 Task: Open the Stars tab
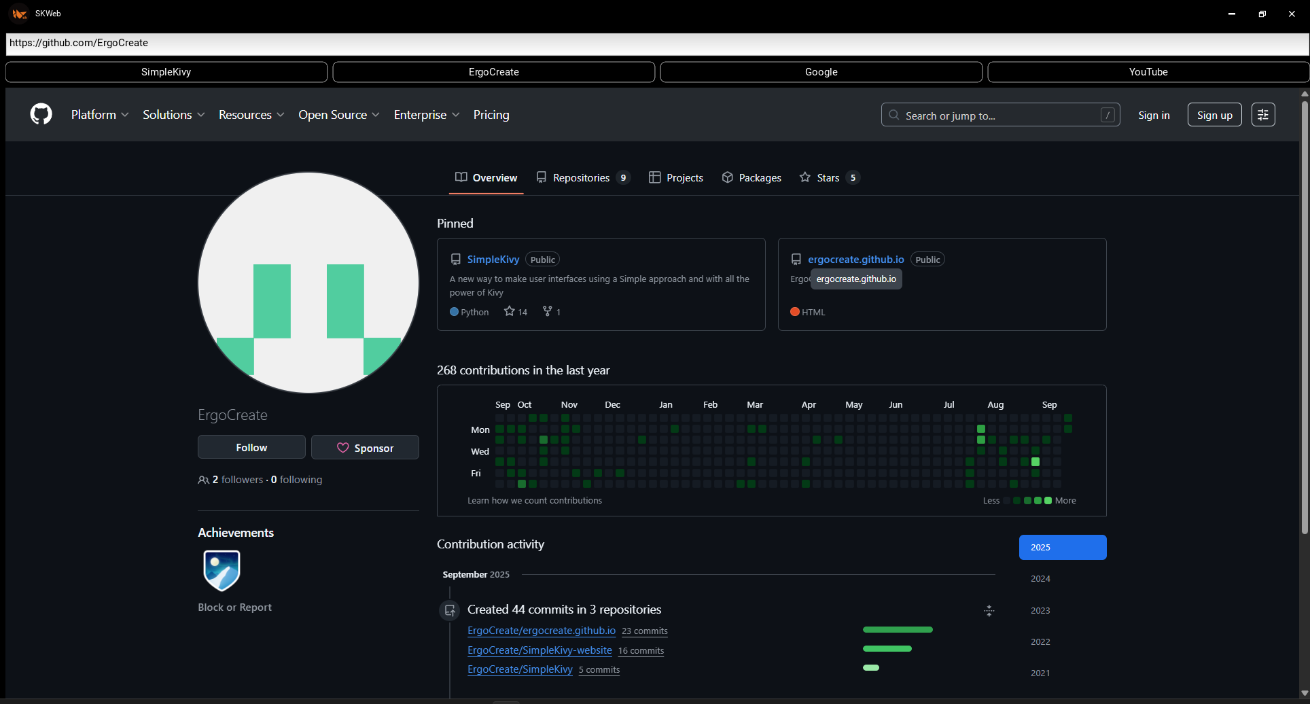tap(828, 177)
